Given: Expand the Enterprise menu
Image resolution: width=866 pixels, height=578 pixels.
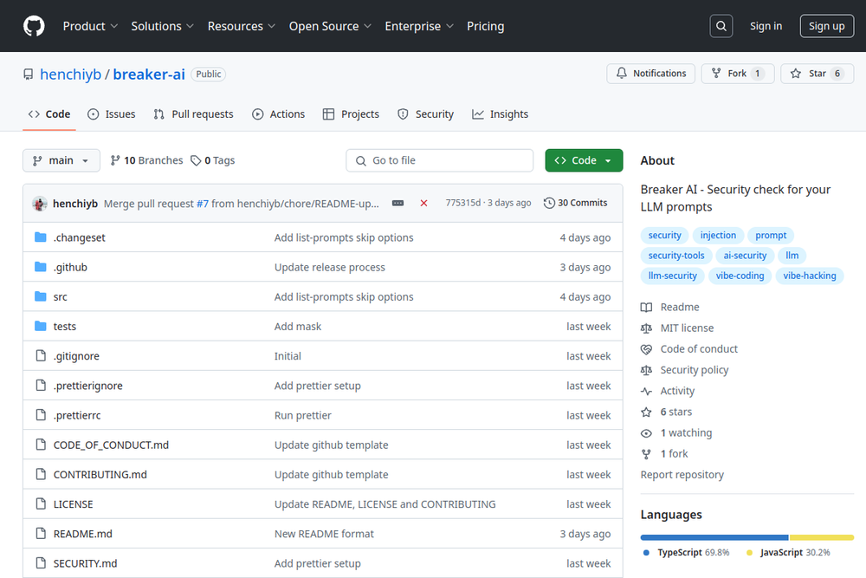Looking at the screenshot, I should (419, 26).
